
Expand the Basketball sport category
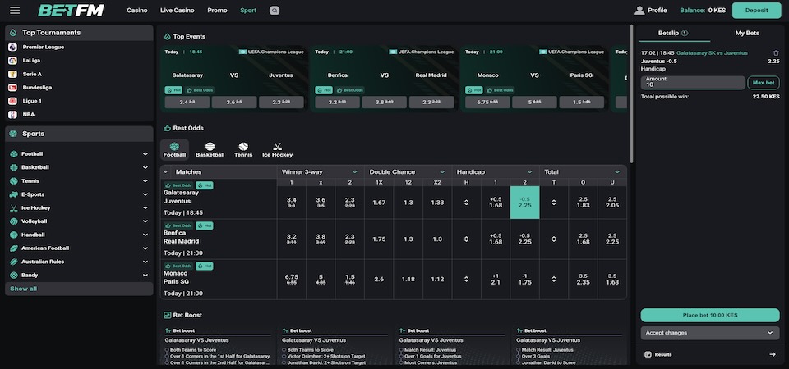tap(145, 167)
